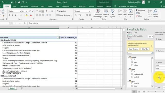Viewport: 165px width, 93px height.
Task: Click the camera icon in quick access toolbar
Action: coord(19,2)
